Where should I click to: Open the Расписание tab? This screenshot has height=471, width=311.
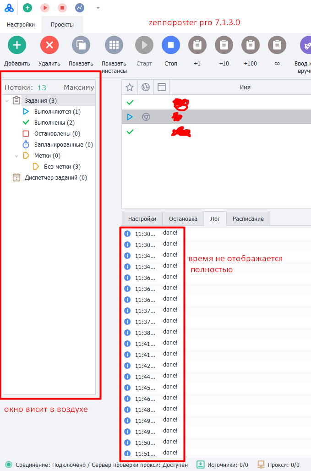point(248,219)
